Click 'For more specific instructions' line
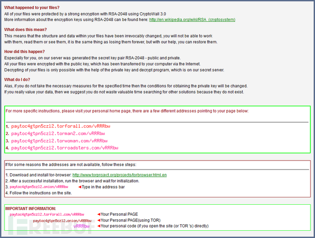 (x=127, y=111)
